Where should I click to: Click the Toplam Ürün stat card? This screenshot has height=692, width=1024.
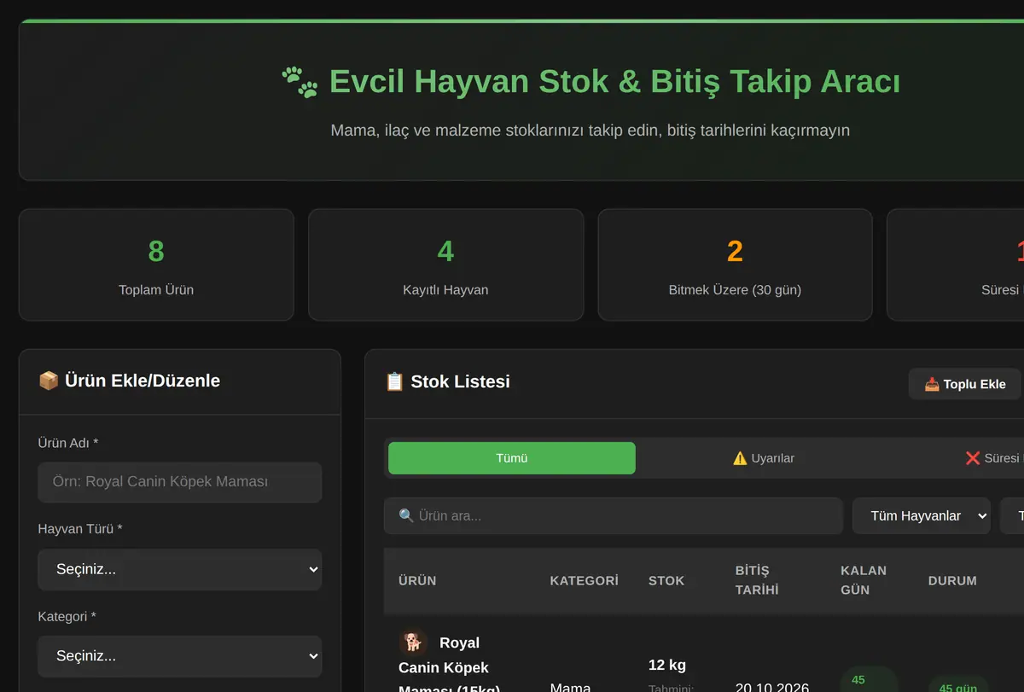click(x=156, y=265)
